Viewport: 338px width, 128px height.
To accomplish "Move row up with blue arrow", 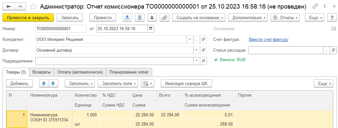I will coord(44,83).
